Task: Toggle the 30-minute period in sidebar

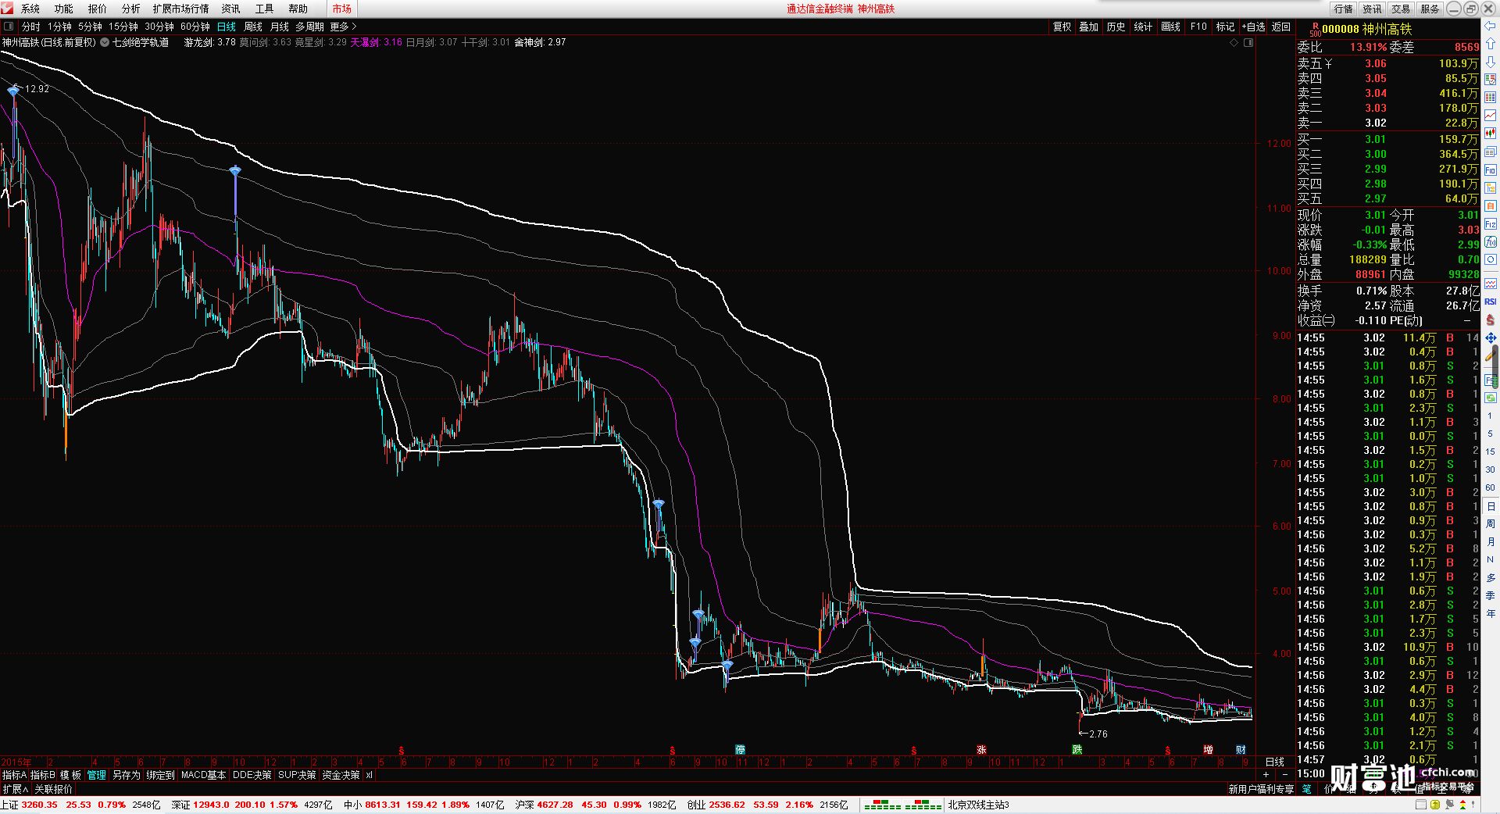Action: pos(1491,469)
